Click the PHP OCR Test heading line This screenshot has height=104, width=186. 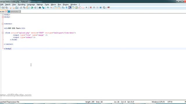coord(15,28)
